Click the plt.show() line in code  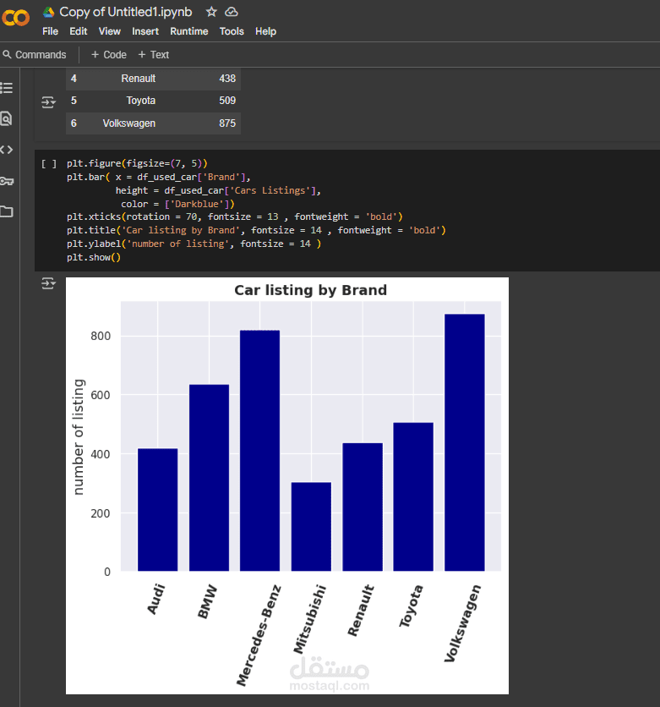(x=94, y=257)
